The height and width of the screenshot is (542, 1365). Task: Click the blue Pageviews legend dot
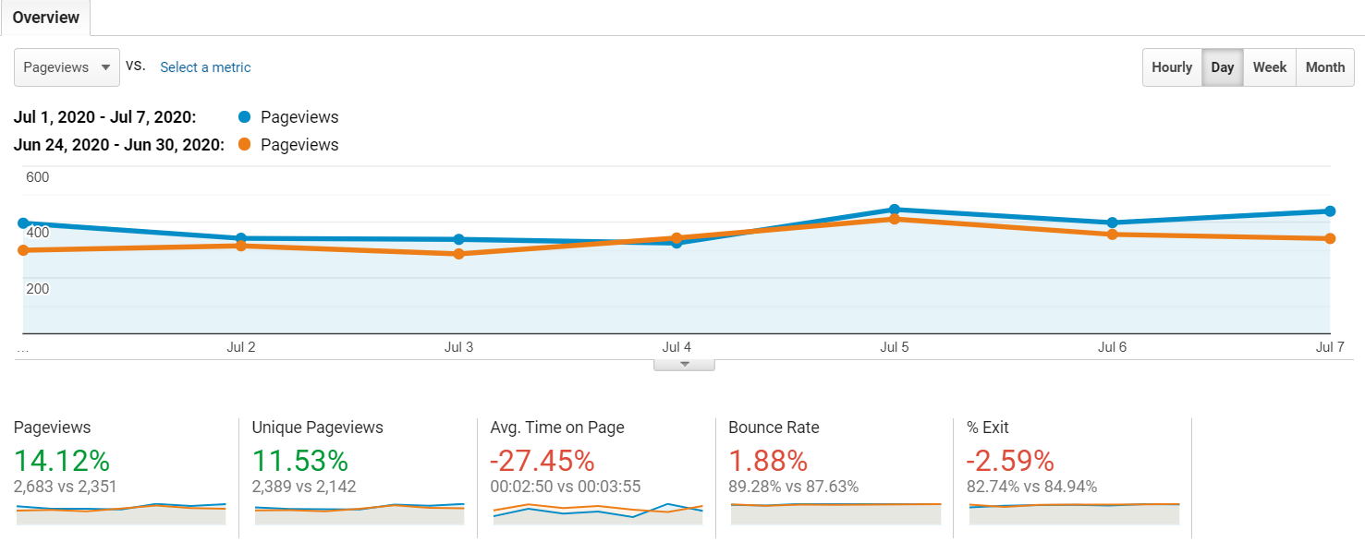[x=245, y=117]
